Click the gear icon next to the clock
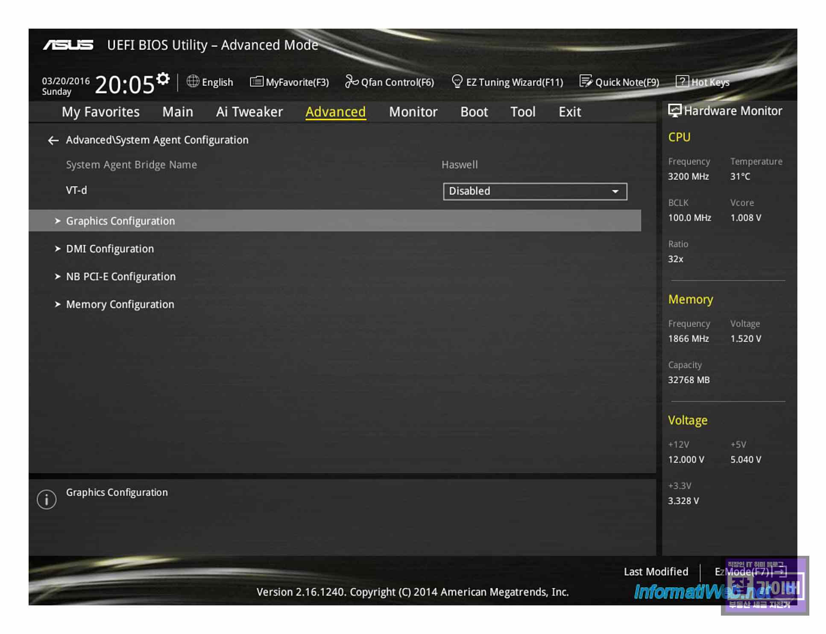The image size is (826, 634). point(163,79)
